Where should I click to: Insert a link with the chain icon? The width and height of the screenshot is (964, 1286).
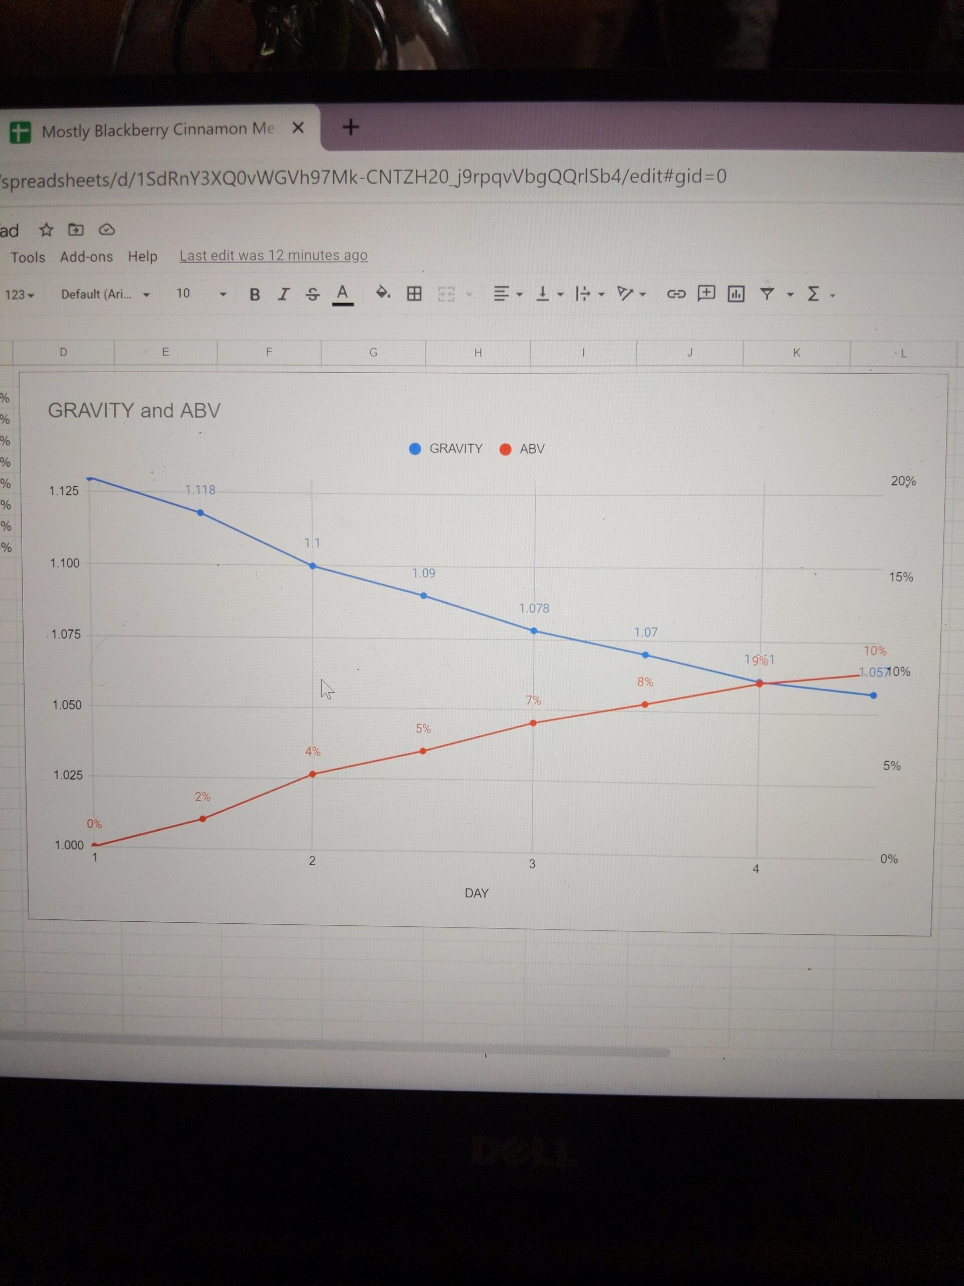tap(676, 294)
